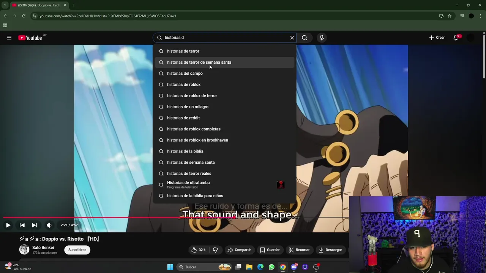The image size is (486, 273).
Task: Like the video with 32 k likes
Action: pyautogui.click(x=199, y=250)
